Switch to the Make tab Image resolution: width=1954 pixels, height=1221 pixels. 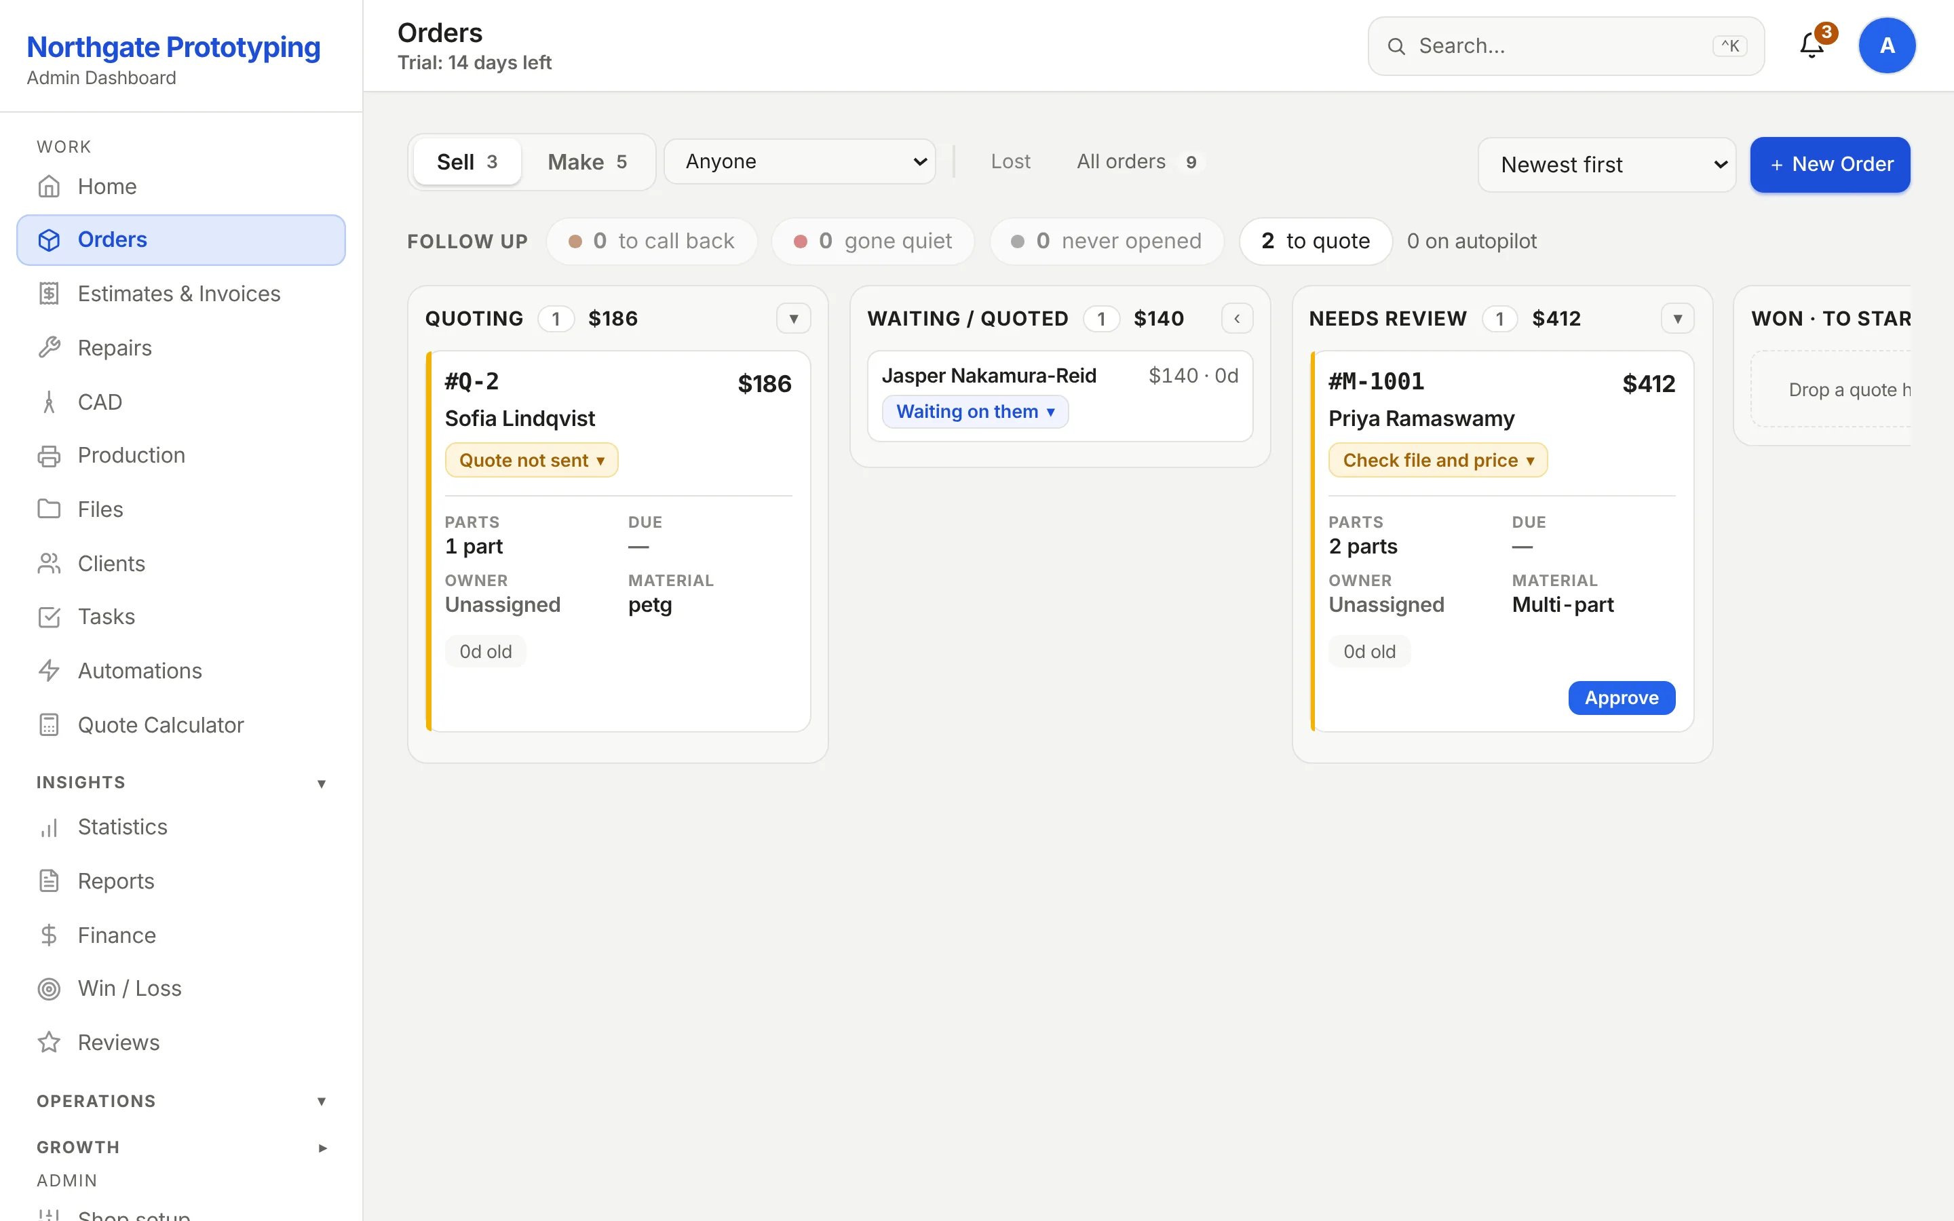(587, 162)
